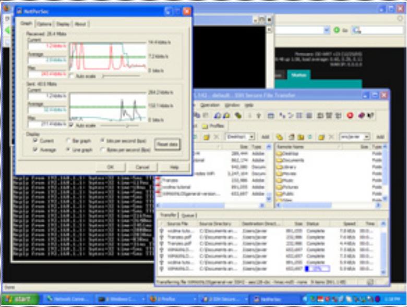Click the Profiles folder icon button
407x307 pixels.
tap(205, 126)
